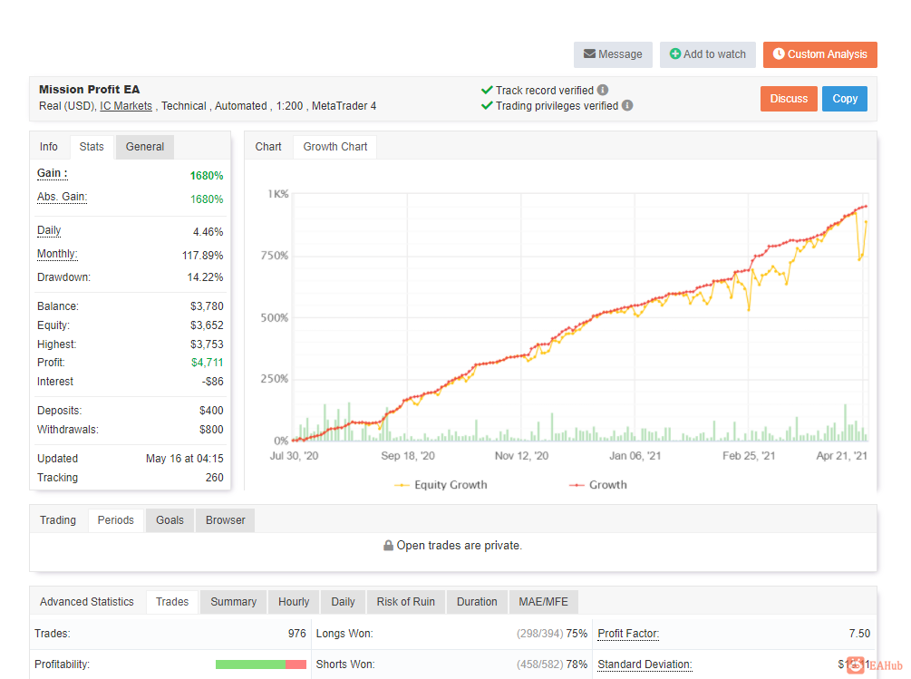911x679 pixels.
Task: Open the IC Markets broker link
Action: 126,106
